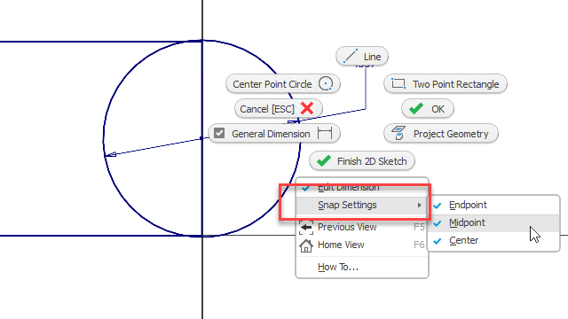Select the Line tool in marking menu
Viewport: 568px width, 319px height.
coord(362,57)
